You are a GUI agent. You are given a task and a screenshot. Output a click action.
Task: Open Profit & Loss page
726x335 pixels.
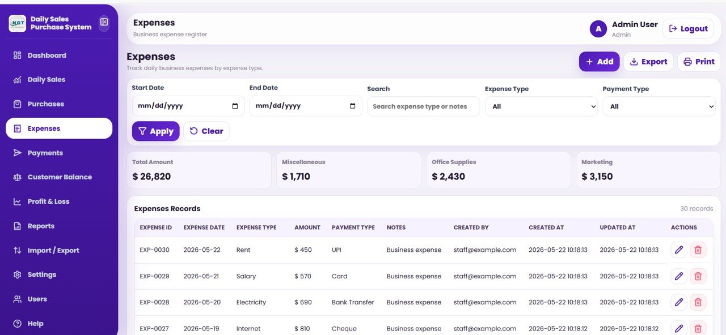tap(59, 201)
